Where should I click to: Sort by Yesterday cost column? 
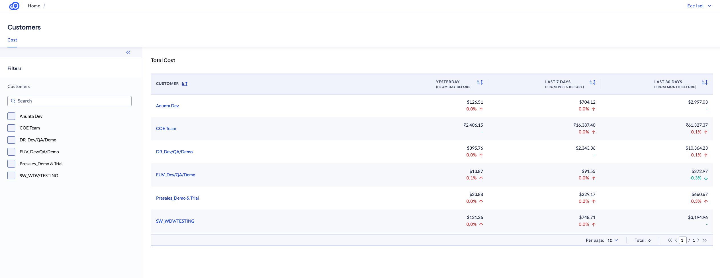click(480, 82)
